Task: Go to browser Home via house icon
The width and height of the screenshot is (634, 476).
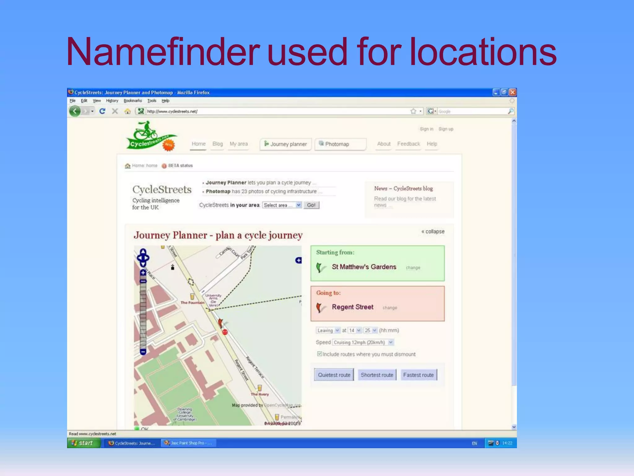Action: [x=127, y=111]
